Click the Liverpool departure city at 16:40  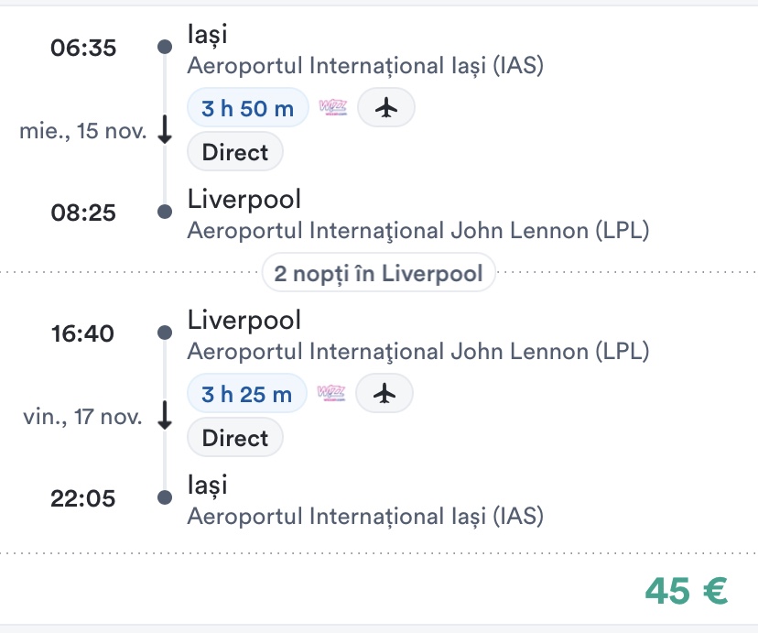[x=244, y=320]
